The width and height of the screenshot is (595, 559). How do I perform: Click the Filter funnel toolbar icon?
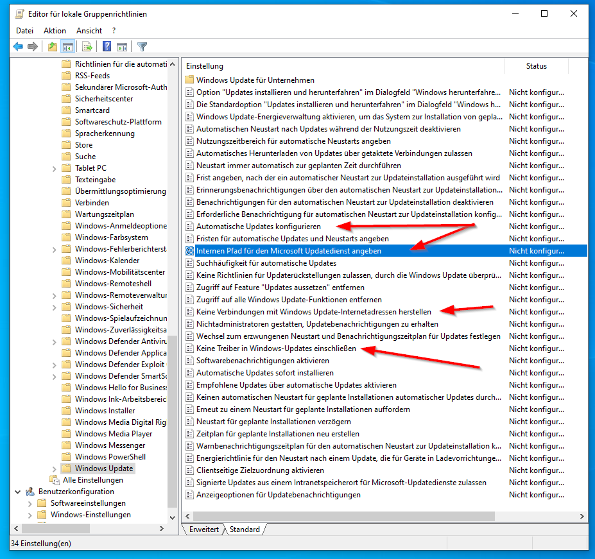click(x=142, y=47)
